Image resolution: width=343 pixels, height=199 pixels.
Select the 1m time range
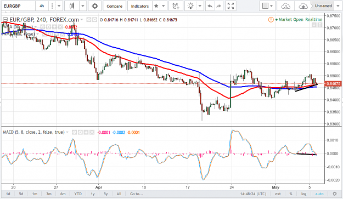tap(35, 194)
